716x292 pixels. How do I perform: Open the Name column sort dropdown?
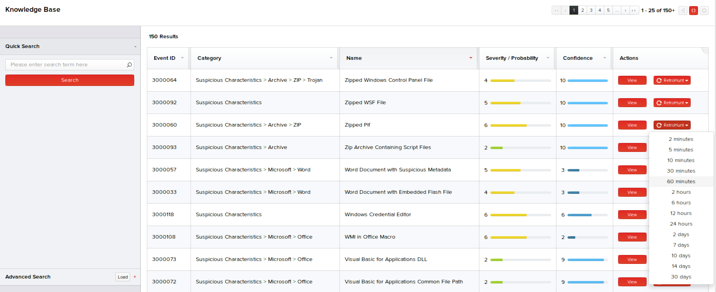[x=471, y=58]
